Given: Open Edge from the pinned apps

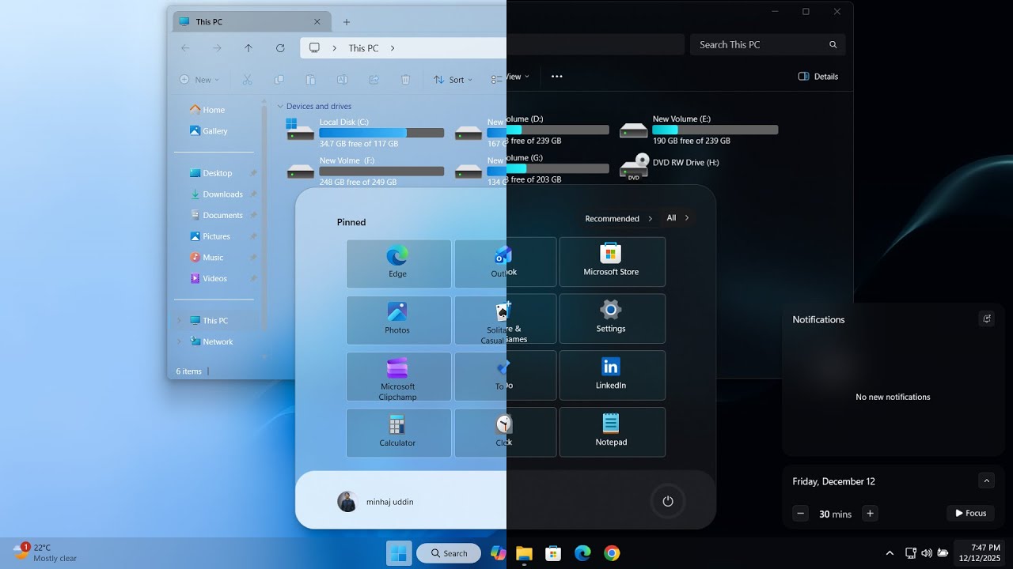Looking at the screenshot, I should click(x=398, y=264).
